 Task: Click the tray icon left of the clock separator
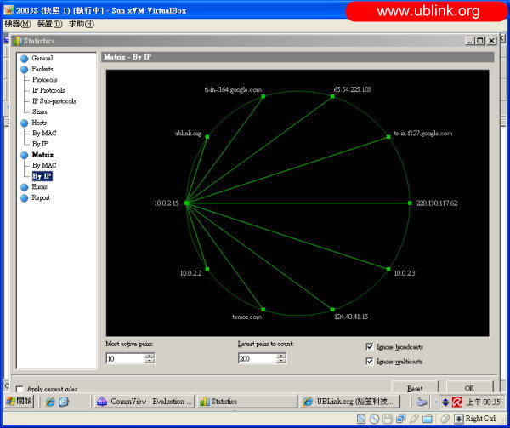point(422,402)
